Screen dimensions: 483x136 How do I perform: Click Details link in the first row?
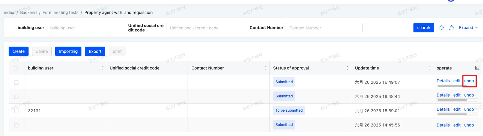tap(443, 81)
